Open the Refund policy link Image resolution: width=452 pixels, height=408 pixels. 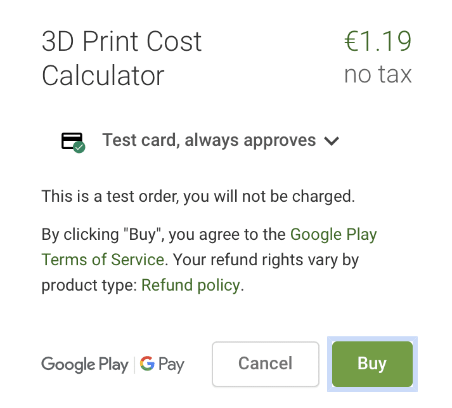click(191, 286)
